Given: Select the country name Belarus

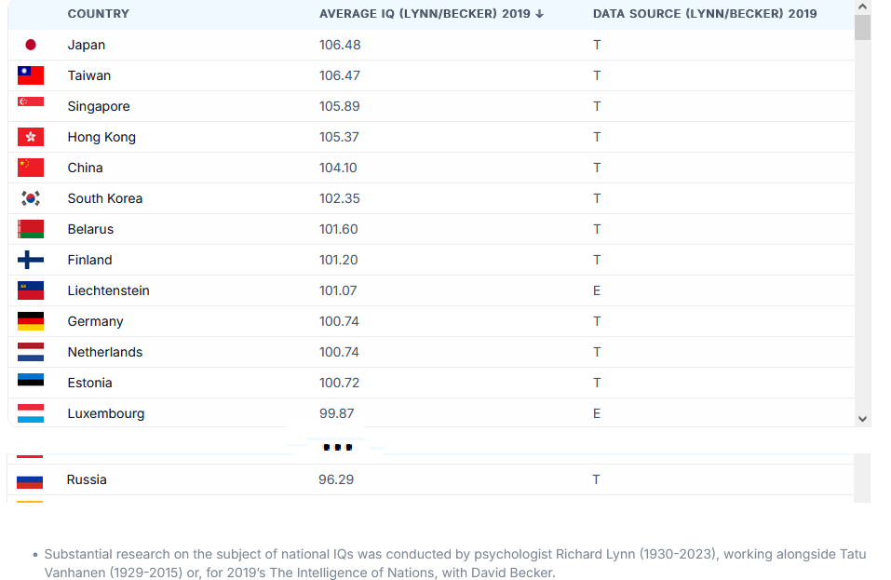Looking at the screenshot, I should [x=90, y=229].
